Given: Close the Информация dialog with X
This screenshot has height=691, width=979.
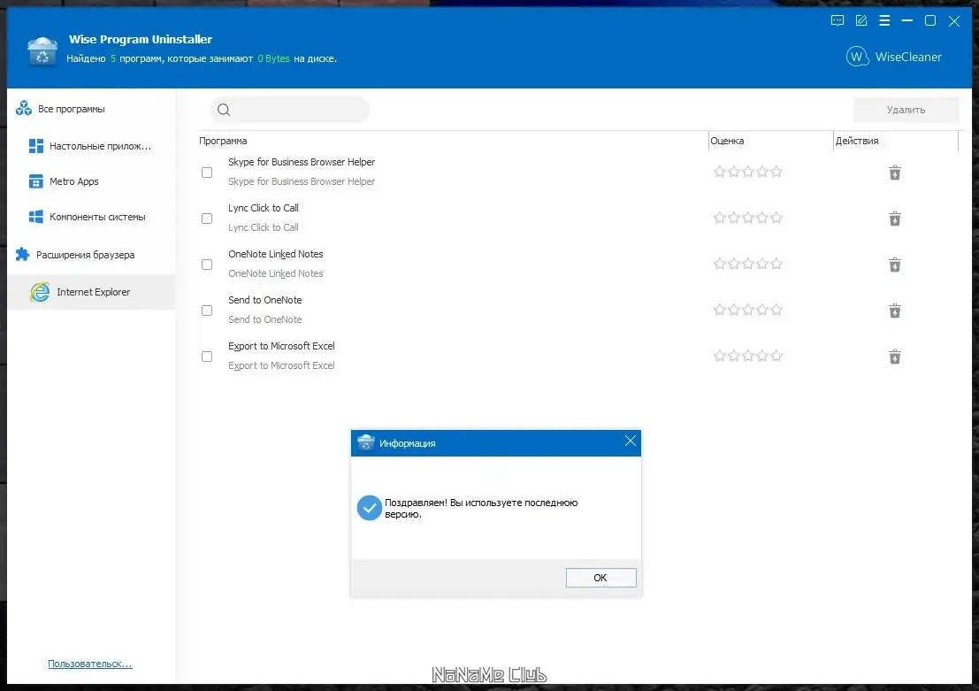Looking at the screenshot, I should (x=630, y=441).
